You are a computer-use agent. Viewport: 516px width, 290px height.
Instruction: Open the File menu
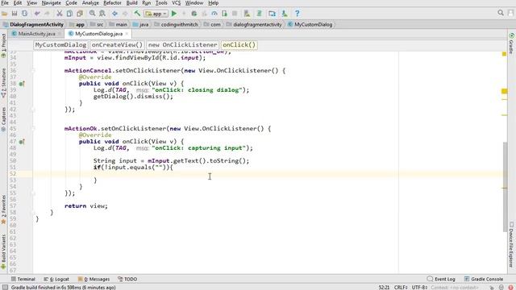[x=5, y=3]
